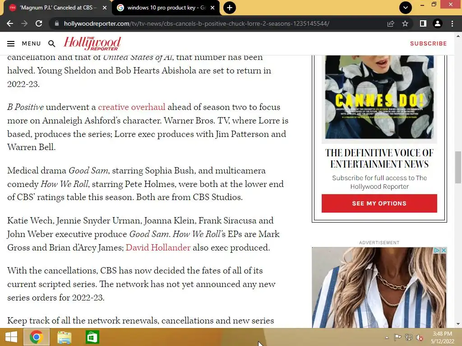Open Chrome three-dot menu
The width and height of the screenshot is (462, 346).
[452, 23]
